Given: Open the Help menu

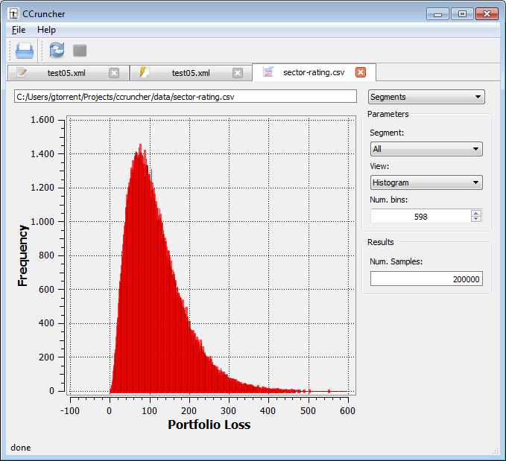Looking at the screenshot, I should click(x=46, y=30).
